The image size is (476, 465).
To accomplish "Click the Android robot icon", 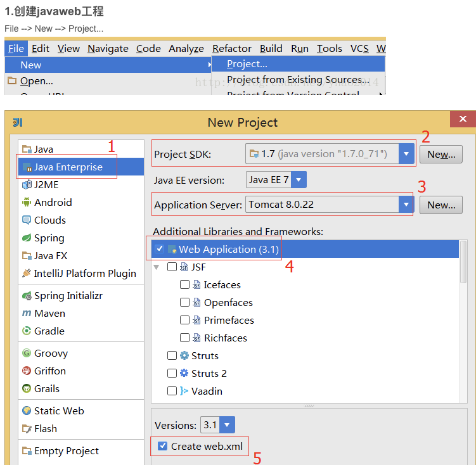I will tap(27, 202).
